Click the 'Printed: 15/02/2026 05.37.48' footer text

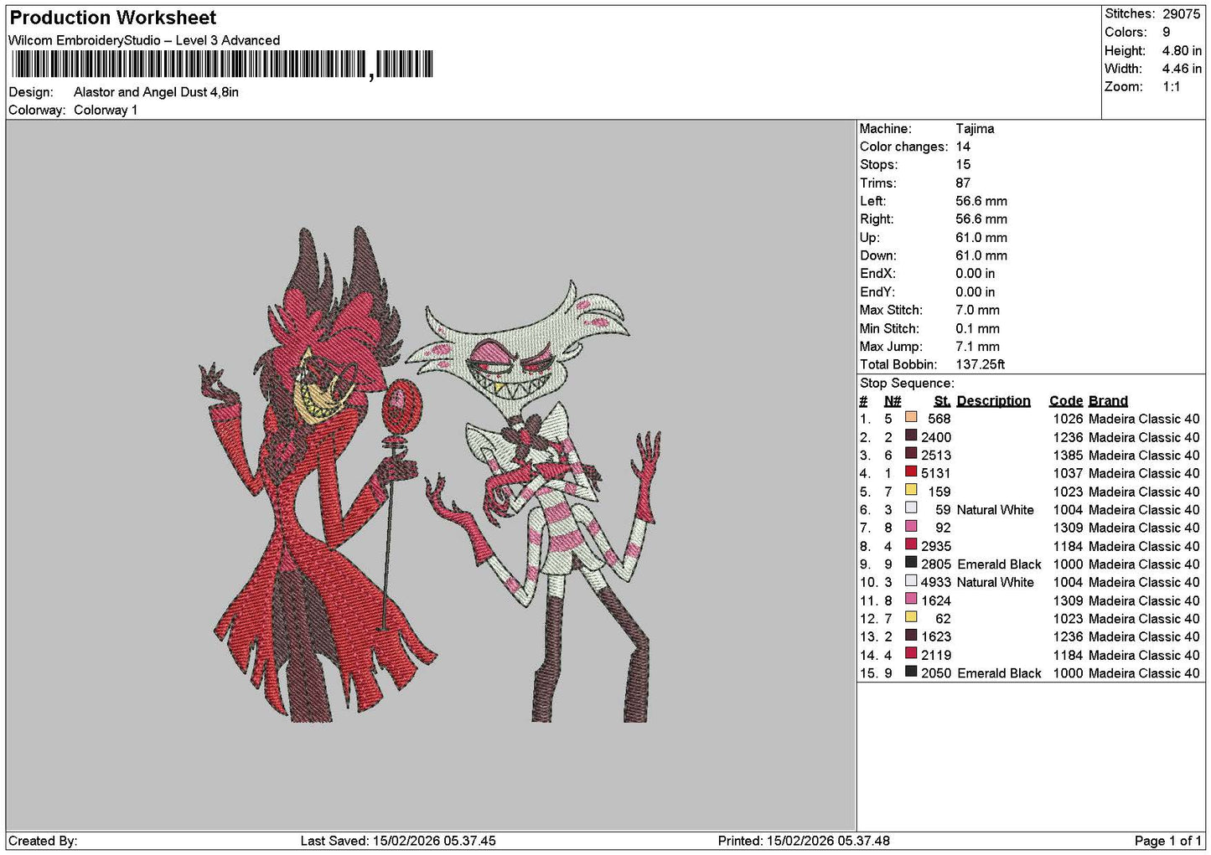click(804, 841)
